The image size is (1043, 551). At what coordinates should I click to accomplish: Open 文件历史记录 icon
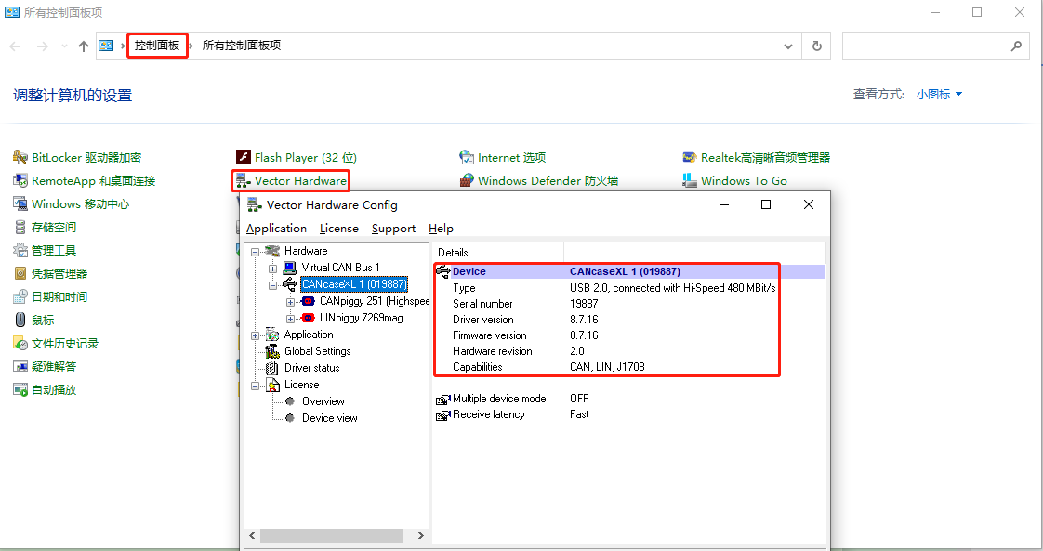[20, 344]
